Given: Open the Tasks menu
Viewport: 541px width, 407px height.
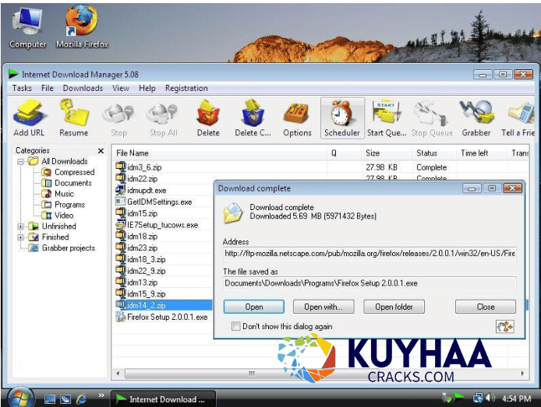Looking at the screenshot, I should (22, 88).
